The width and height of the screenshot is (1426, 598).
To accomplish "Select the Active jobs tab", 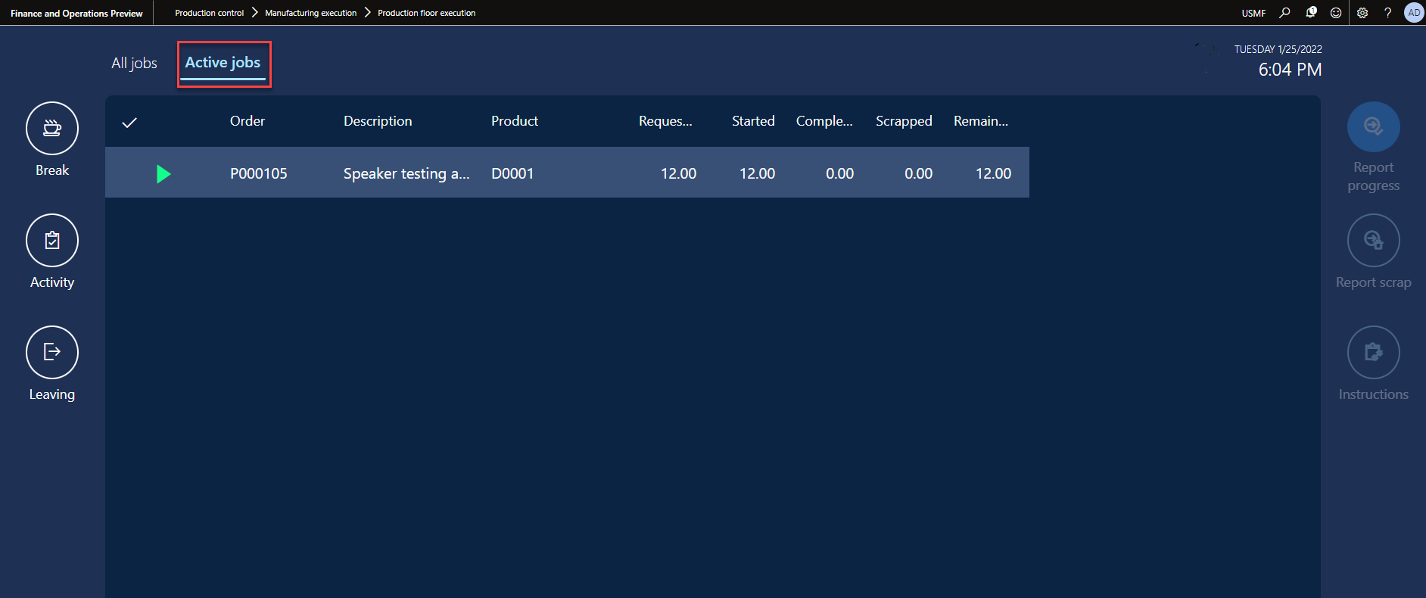I will 223,63.
